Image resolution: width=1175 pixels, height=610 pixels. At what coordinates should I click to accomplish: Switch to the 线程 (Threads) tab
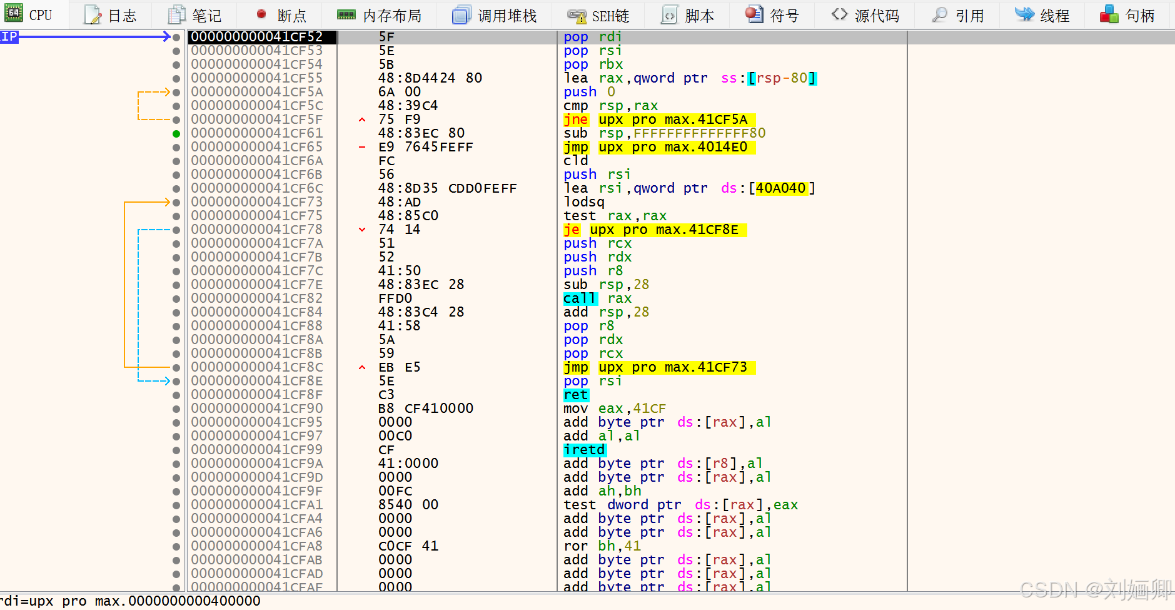point(1042,14)
